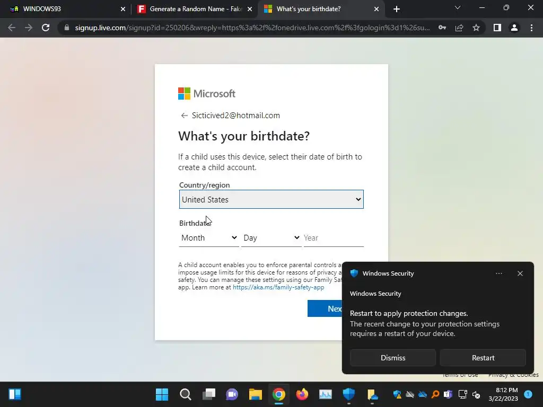This screenshot has height=407, width=543.
Task: Open Country/region United States dropdown
Action: 271,199
